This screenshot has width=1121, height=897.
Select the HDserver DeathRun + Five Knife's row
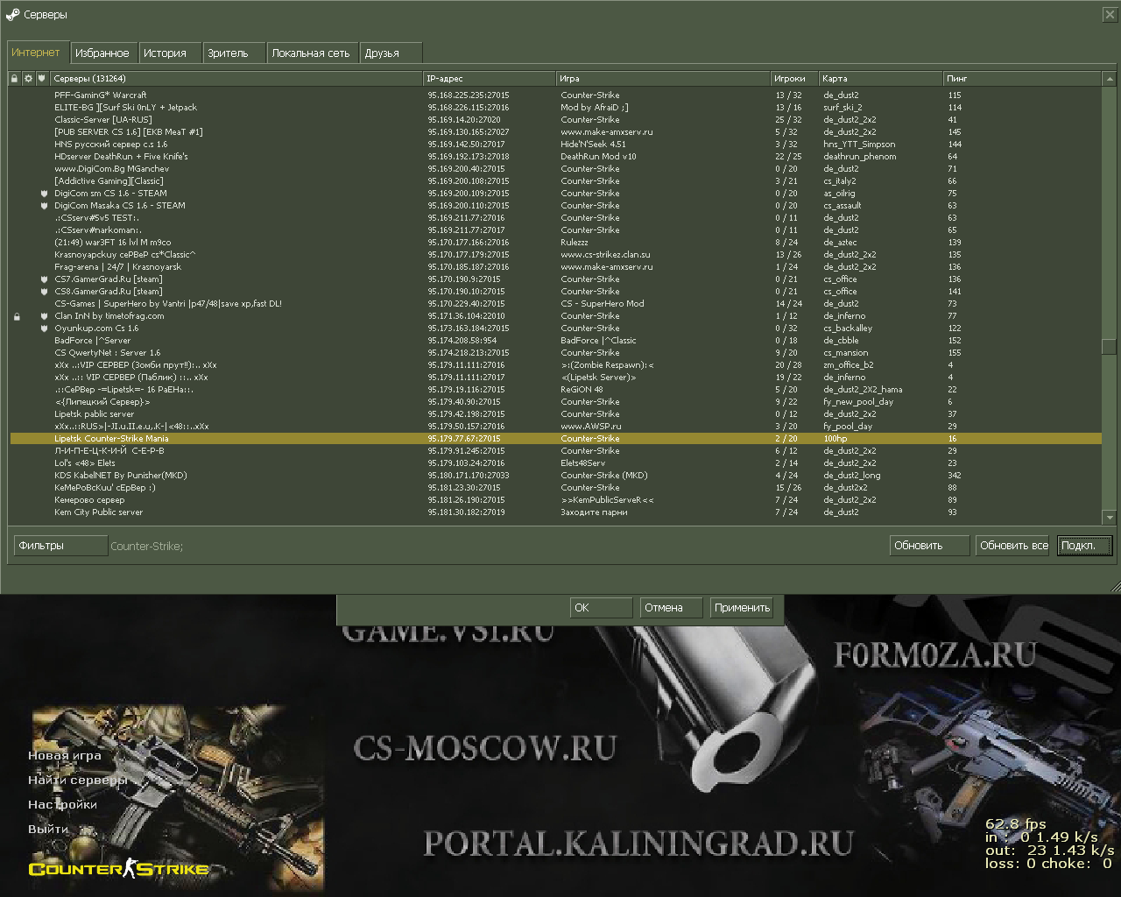(x=556, y=157)
